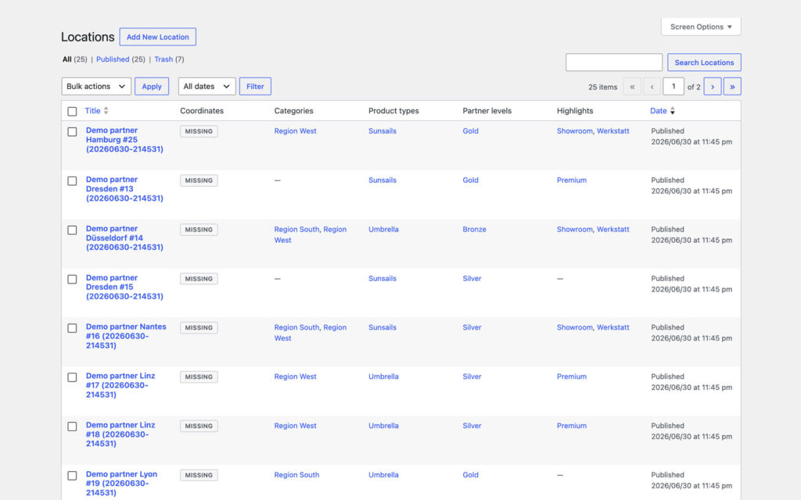This screenshot has height=500, width=801.
Task: Check the box for Dresden #13 row
Action: click(72, 181)
